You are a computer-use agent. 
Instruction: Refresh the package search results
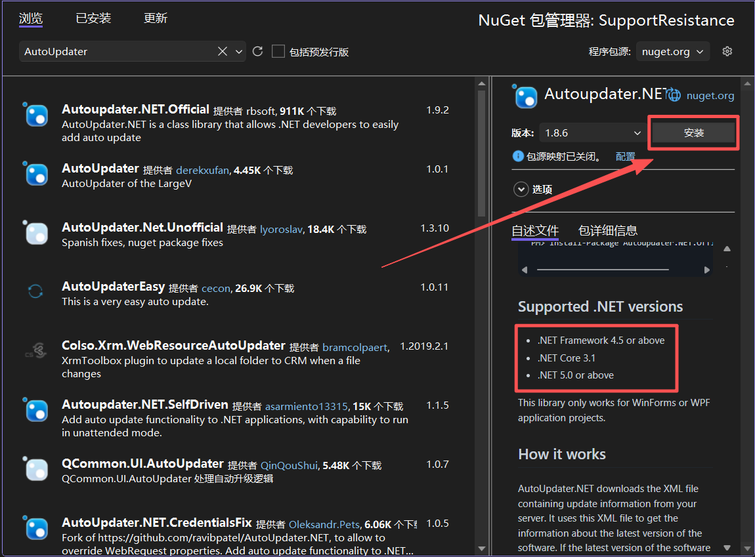coord(257,51)
